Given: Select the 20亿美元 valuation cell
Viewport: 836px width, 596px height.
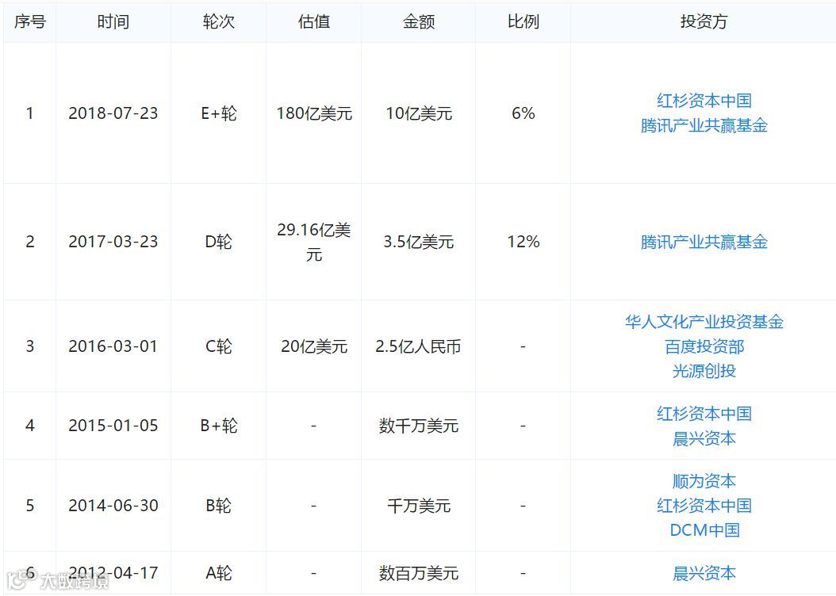Looking at the screenshot, I should click(314, 346).
